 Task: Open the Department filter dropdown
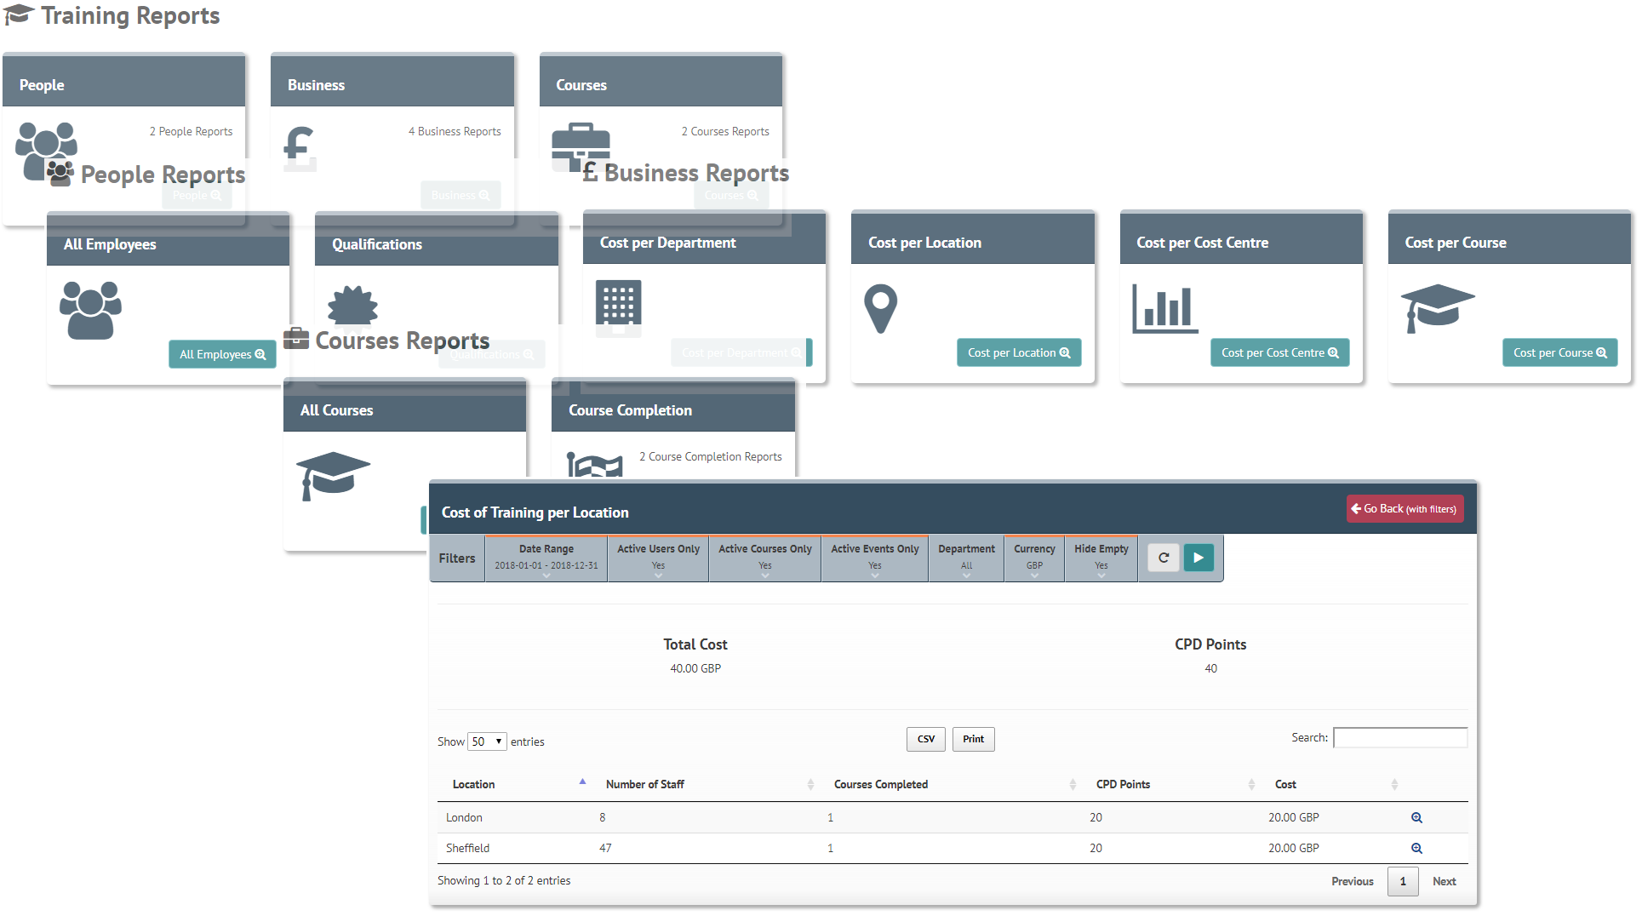(966, 558)
